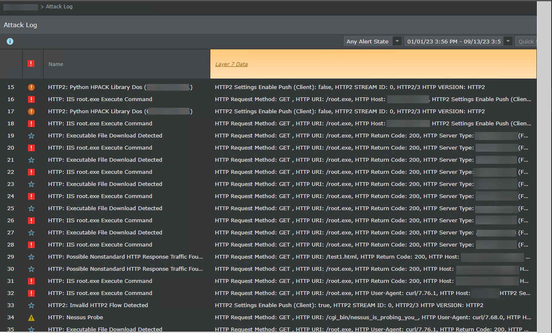The image size is (552, 333).
Task: Click the red alert icon in row 16
Action: (x=31, y=99)
